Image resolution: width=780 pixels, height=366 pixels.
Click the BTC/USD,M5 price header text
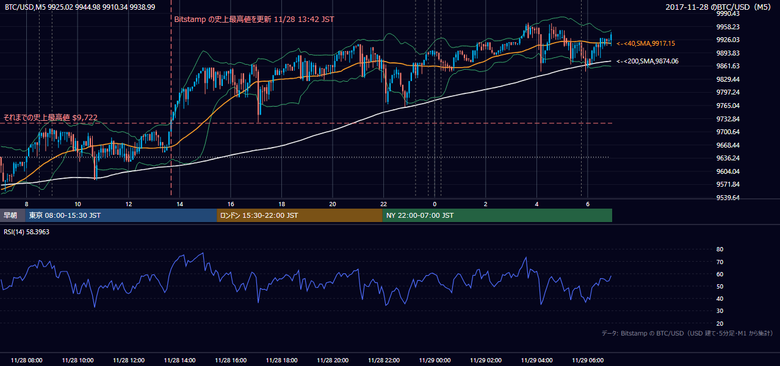[79, 7]
